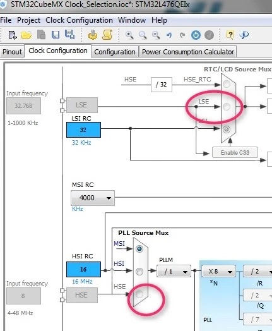Open the Power Consumption Calculator tab
The image size is (272, 331).
pyautogui.click(x=188, y=52)
